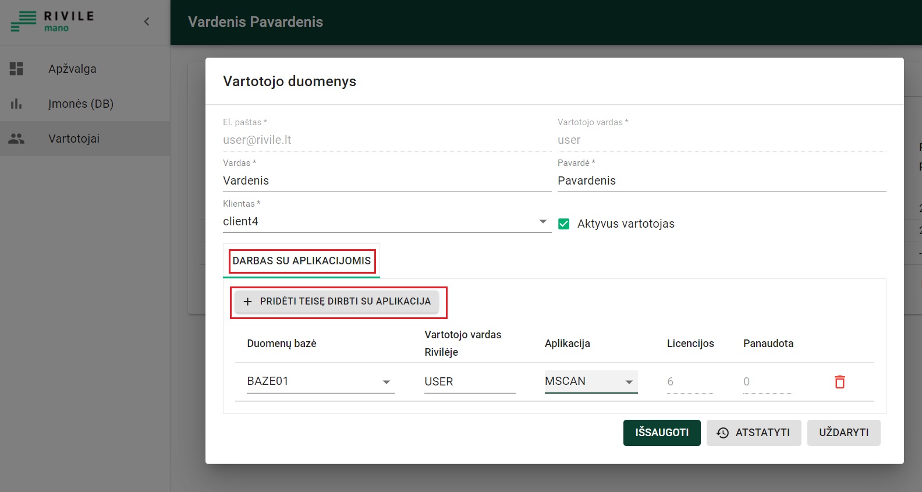Click the restore icon in Atstatyti button

pyautogui.click(x=722, y=433)
